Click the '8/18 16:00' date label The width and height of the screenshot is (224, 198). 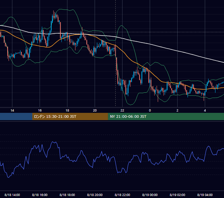point(40,195)
